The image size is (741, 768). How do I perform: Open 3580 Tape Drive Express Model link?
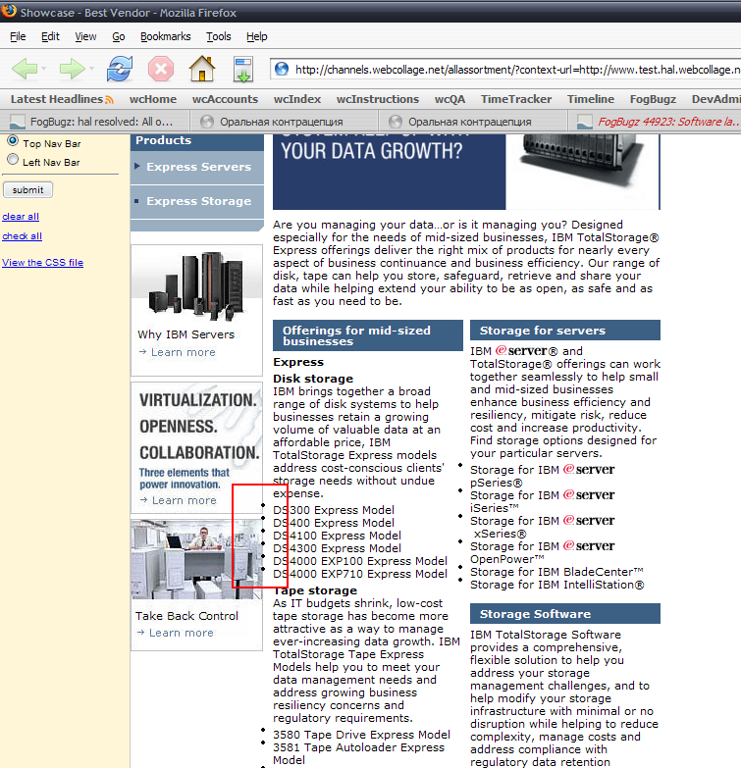(362, 735)
